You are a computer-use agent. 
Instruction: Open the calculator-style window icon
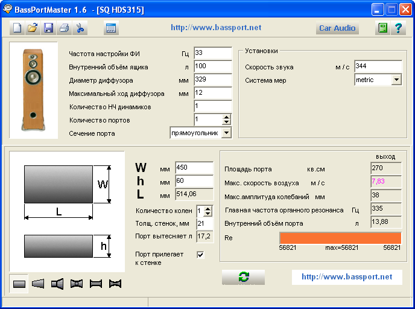coord(111,28)
